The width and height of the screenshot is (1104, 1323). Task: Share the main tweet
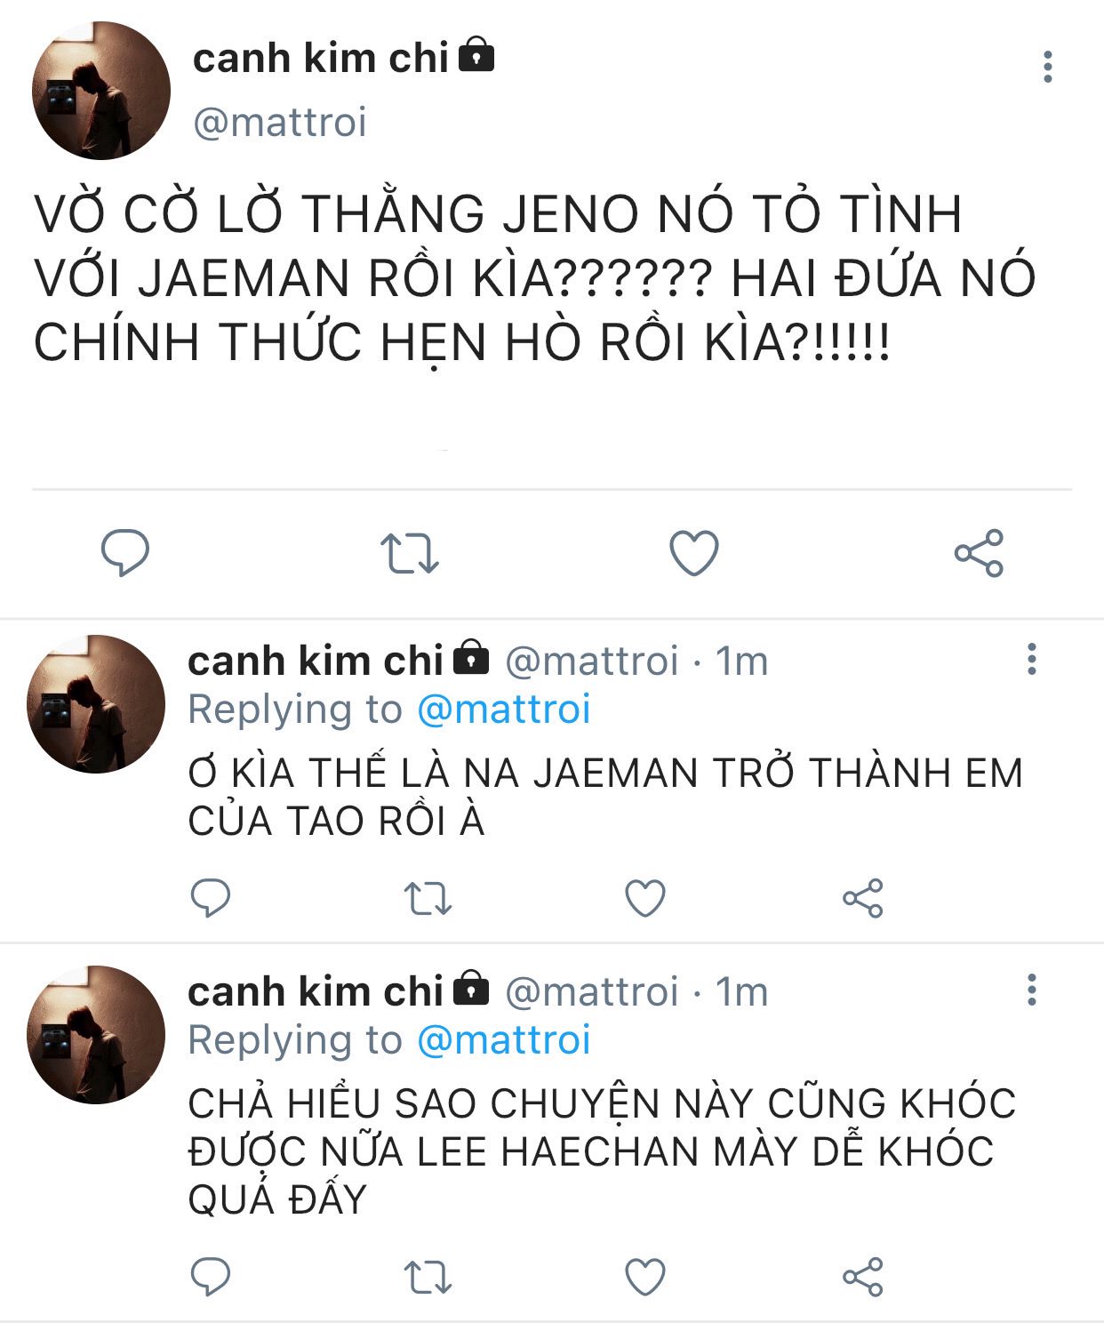click(x=979, y=553)
